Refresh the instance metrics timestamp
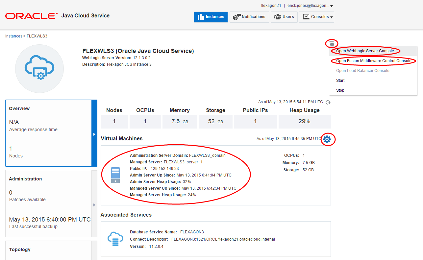Viewport: 423px width, 260px height. click(328, 103)
